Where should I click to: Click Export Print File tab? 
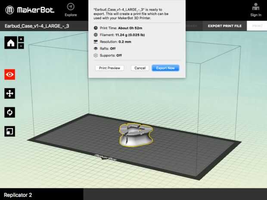click(225, 26)
